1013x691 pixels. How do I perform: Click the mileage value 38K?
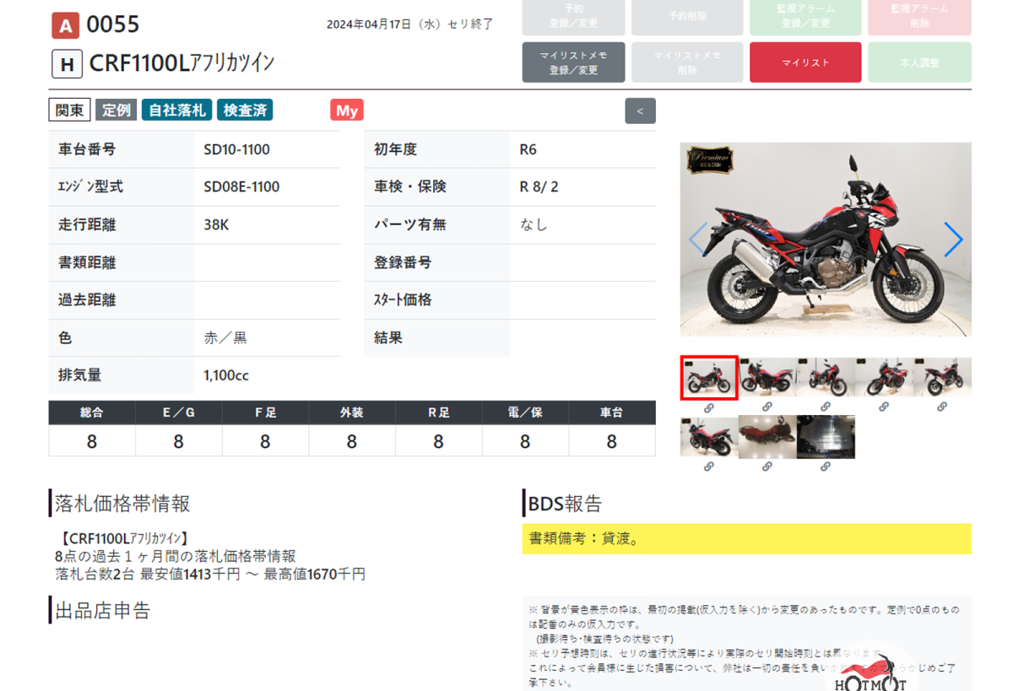point(218,224)
